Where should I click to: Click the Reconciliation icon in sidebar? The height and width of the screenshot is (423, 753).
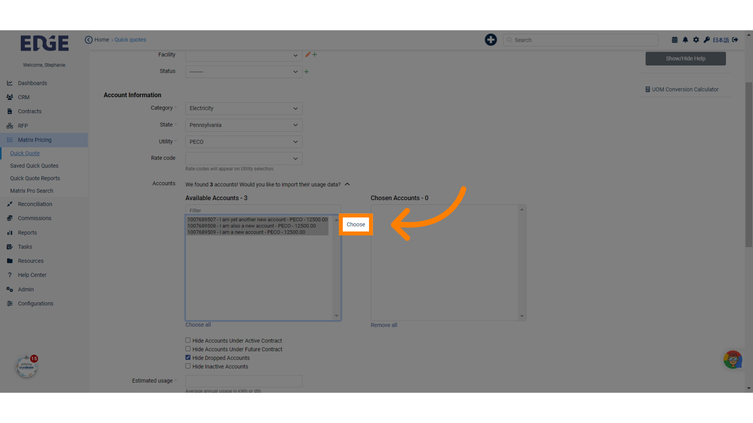(10, 204)
